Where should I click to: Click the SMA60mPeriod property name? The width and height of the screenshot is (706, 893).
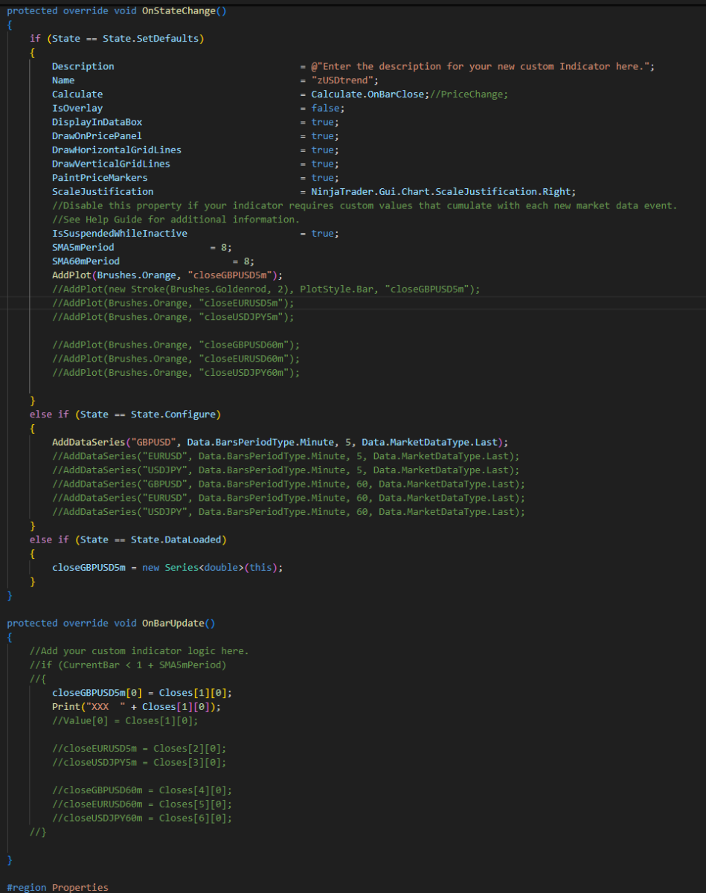[x=86, y=261]
